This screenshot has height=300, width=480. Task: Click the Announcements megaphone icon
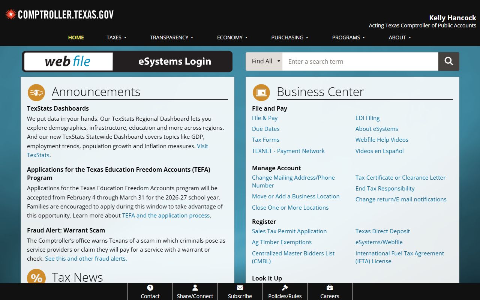36,93
